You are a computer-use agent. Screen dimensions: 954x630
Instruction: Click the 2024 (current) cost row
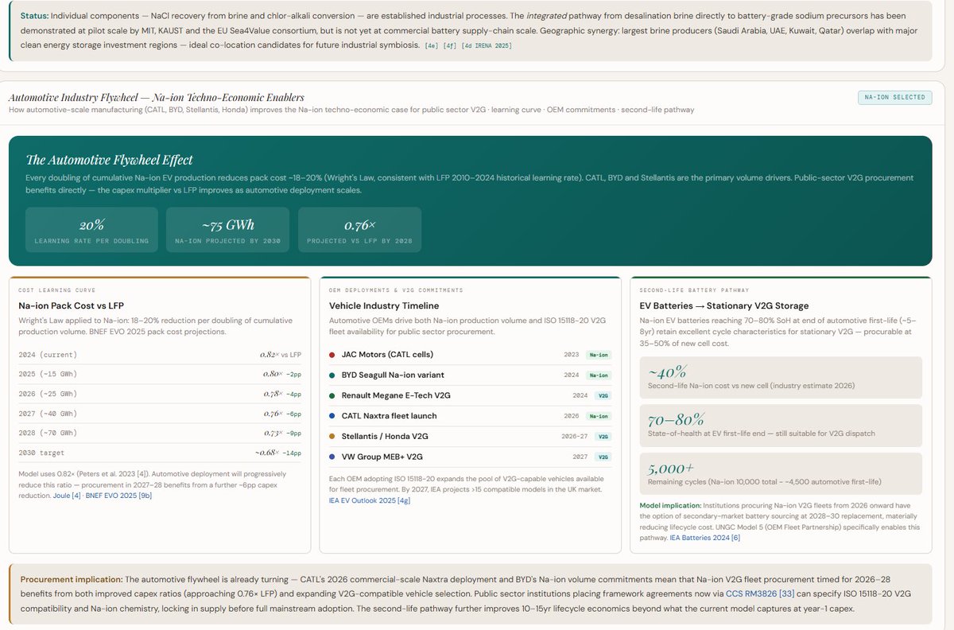point(159,354)
